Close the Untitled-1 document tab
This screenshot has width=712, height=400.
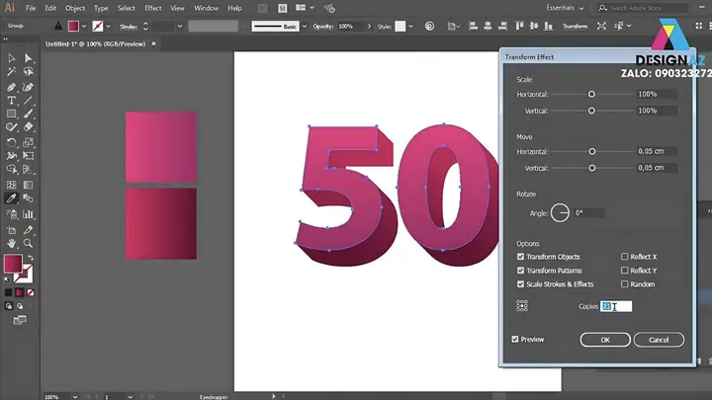153,44
